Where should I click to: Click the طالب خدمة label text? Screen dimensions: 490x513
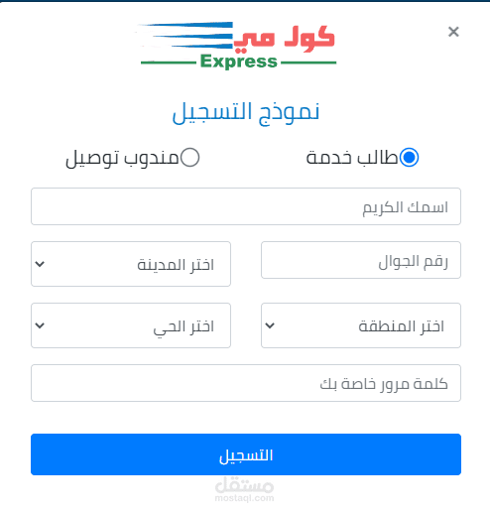(x=352, y=157)
